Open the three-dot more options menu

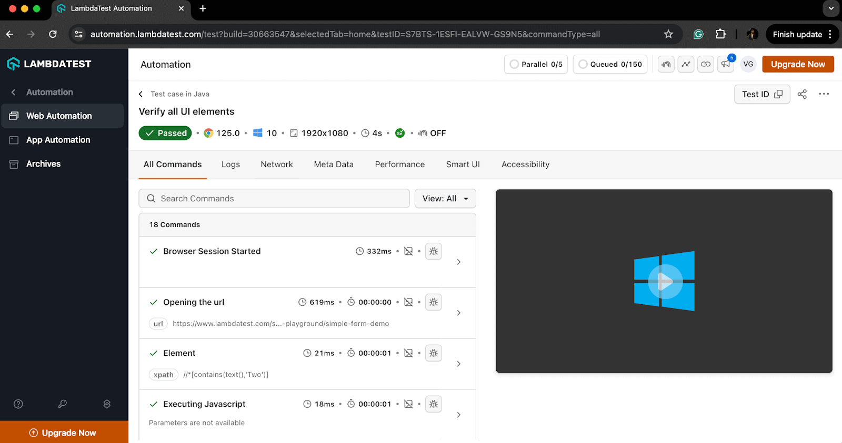pos(824,94)
